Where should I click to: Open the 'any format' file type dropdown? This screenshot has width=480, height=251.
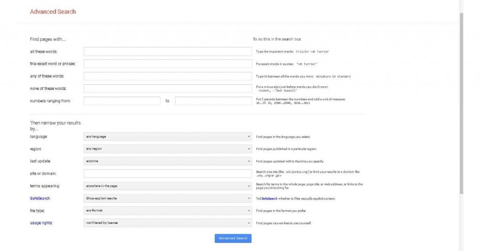point(167,211)
